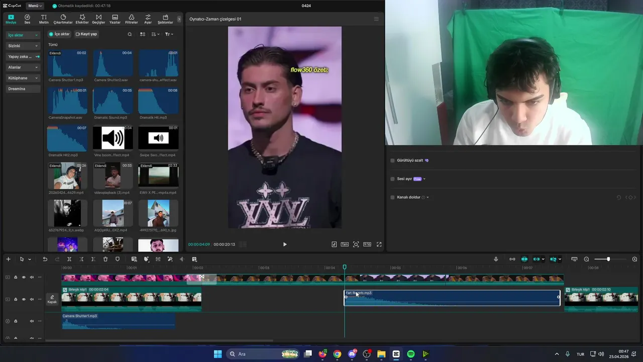Play the timeline preview
The image size is (643, 362).
tap(285, 244)
